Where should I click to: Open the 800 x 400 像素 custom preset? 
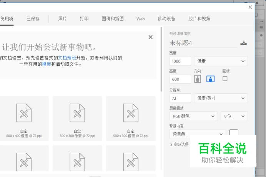pyautogui.click(x=24, y=119)
